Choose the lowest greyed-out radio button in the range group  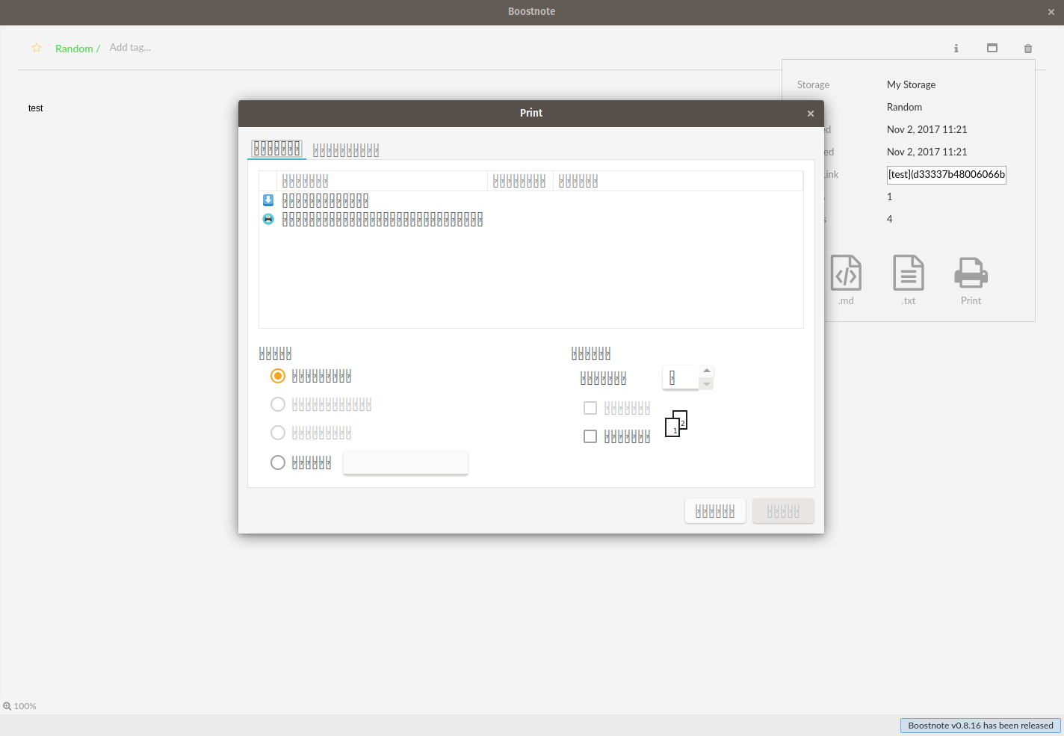(x=278, y=433)
